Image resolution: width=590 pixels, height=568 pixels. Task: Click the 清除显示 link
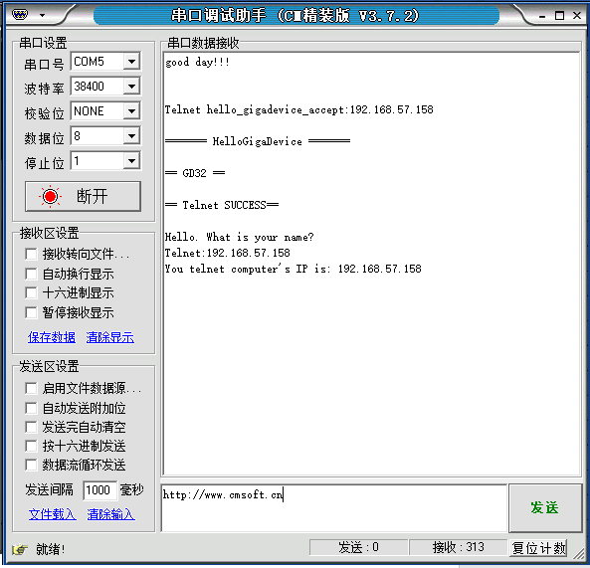click(109, 337)
